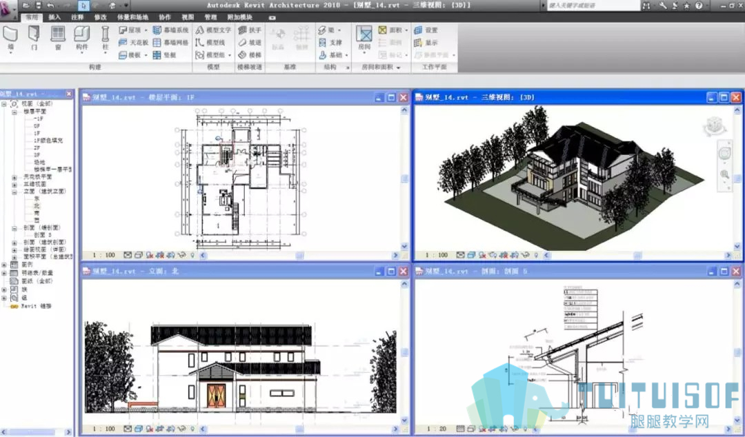Select the Railing (扶手) tool
The height and width of the screenshot is (437, 745).
point(250,30)
